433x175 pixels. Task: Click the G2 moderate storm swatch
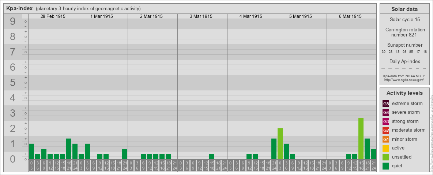point(386,131)
